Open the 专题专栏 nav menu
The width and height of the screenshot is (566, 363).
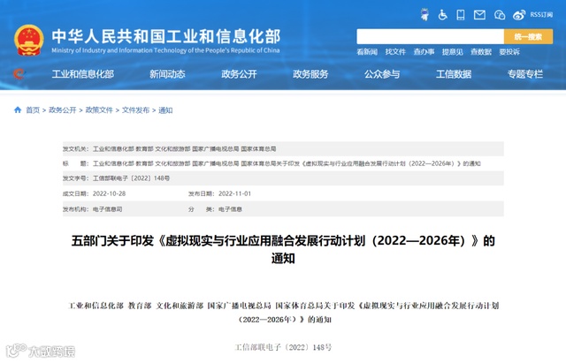(x=524, y=74)
